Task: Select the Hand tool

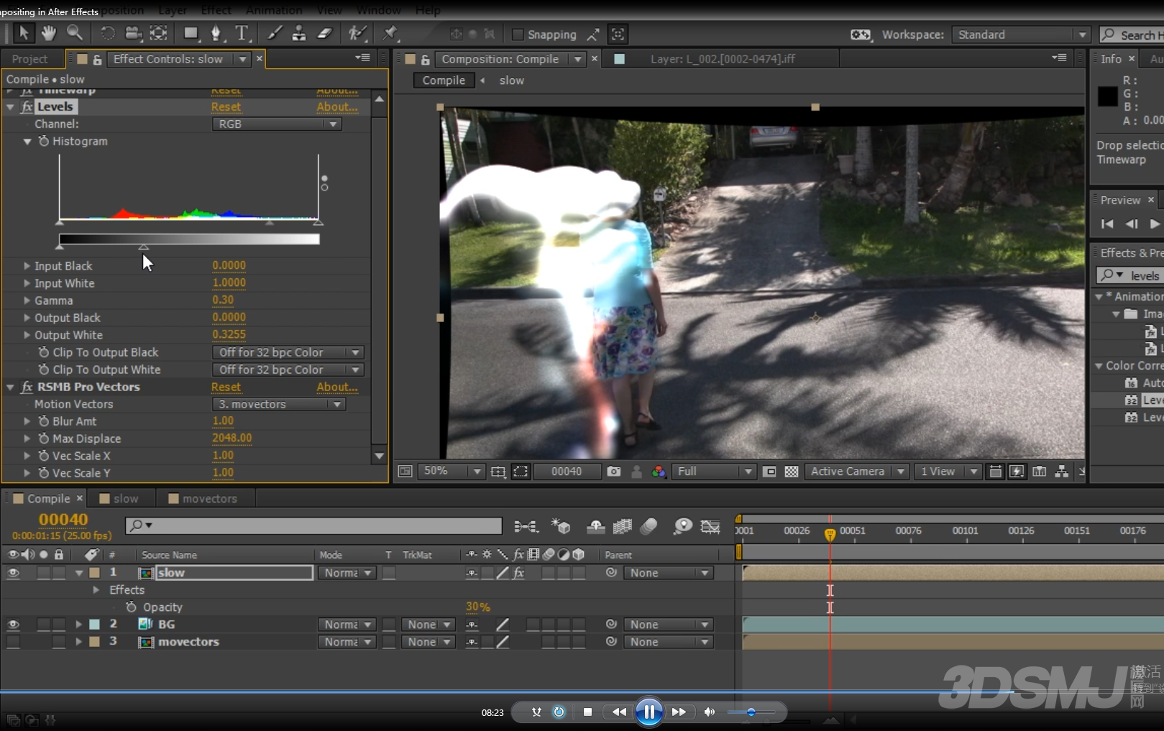Action: (x=49, y=33)
